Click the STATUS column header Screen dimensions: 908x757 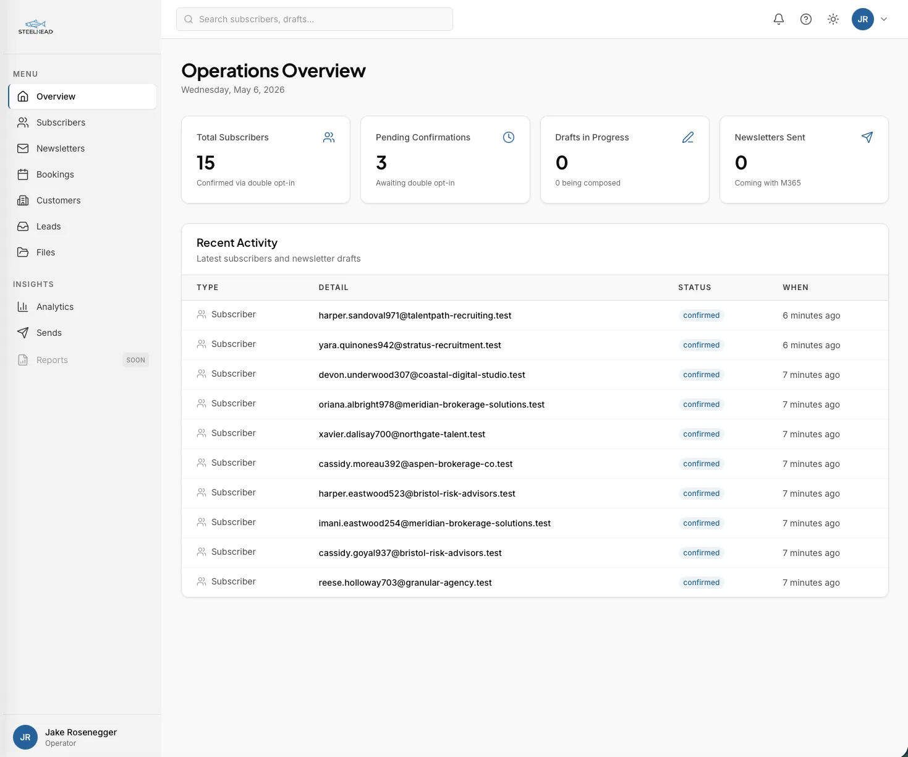(695, 288)
